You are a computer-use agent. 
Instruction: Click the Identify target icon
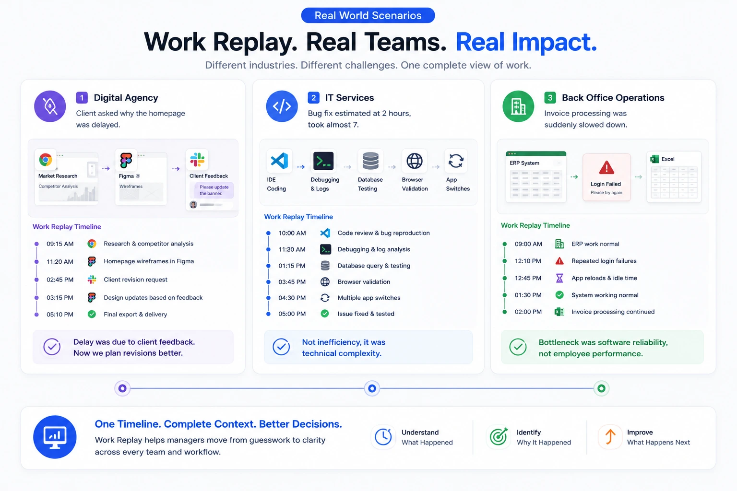499,437
